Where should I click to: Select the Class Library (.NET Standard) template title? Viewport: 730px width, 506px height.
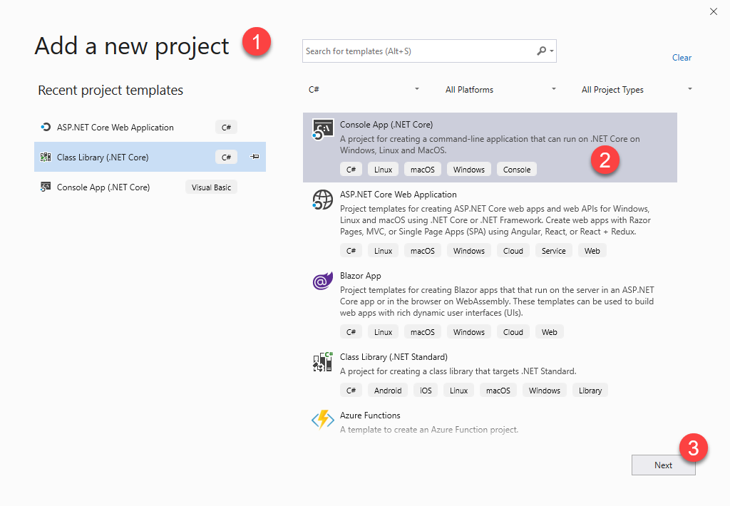click(x=394, y=357)
